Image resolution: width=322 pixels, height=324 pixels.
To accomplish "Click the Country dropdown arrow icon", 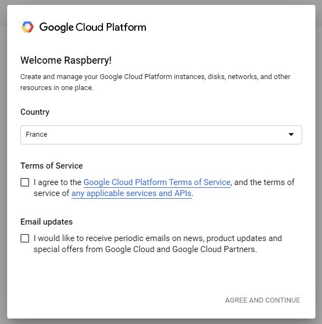I will point(291,135).
